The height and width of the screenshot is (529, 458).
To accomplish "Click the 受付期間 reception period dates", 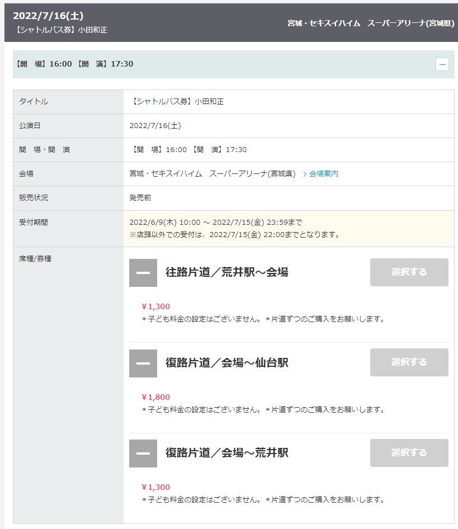I will tap(216, 222).
